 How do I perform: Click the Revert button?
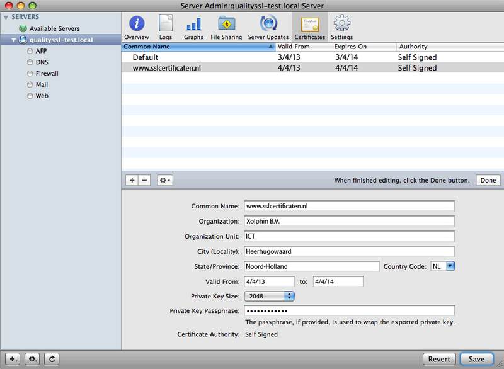439,359
